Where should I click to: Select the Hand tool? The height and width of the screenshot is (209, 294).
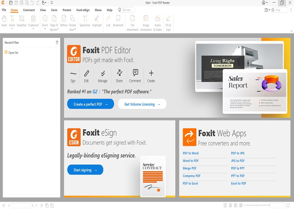[4, 21]
